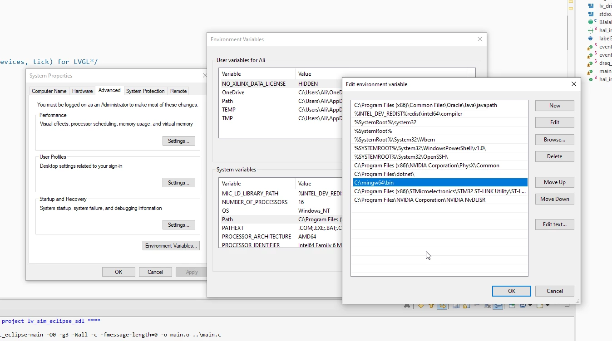Image resolution: width=612 pixels, height=341 pixels.
Task: Toggle the Scroll Lock padlock console icon
Action: tap(466, 306)
